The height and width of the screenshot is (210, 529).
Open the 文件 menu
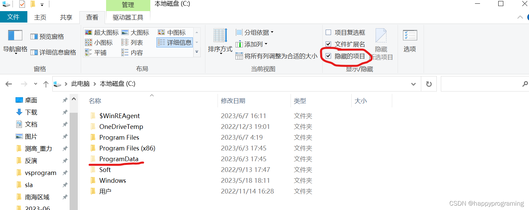[x=14, y=16]
